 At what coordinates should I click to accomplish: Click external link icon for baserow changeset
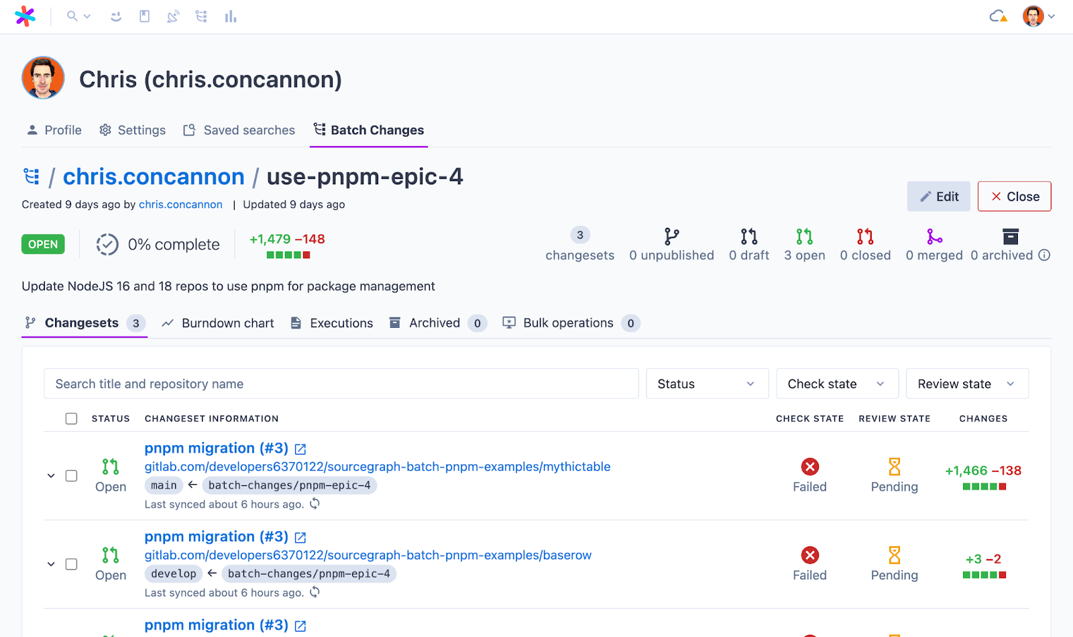[300, 537]
